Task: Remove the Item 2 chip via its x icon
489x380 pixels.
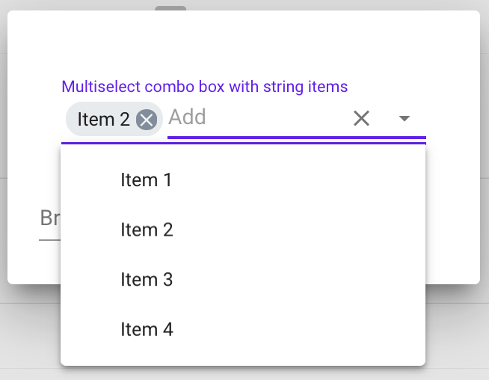Action: pyautogui.click(x=147, y=119)
